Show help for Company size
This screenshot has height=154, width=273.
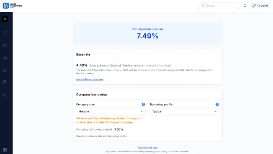point(143,104)
